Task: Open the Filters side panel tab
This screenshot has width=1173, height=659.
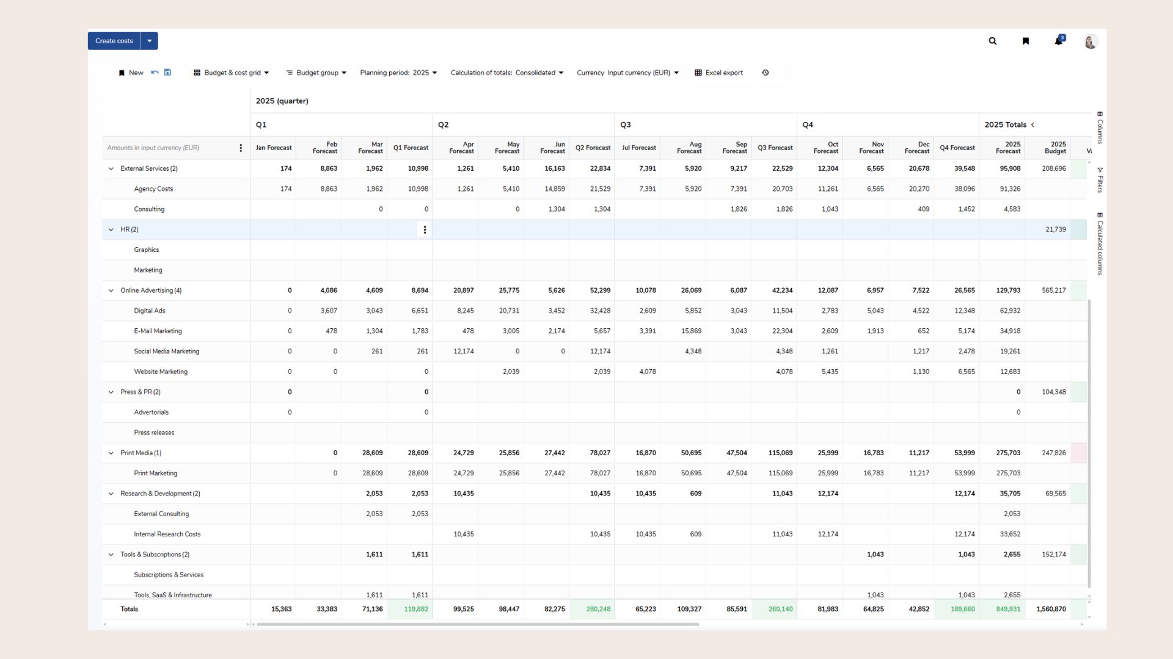Action: 1100,180
